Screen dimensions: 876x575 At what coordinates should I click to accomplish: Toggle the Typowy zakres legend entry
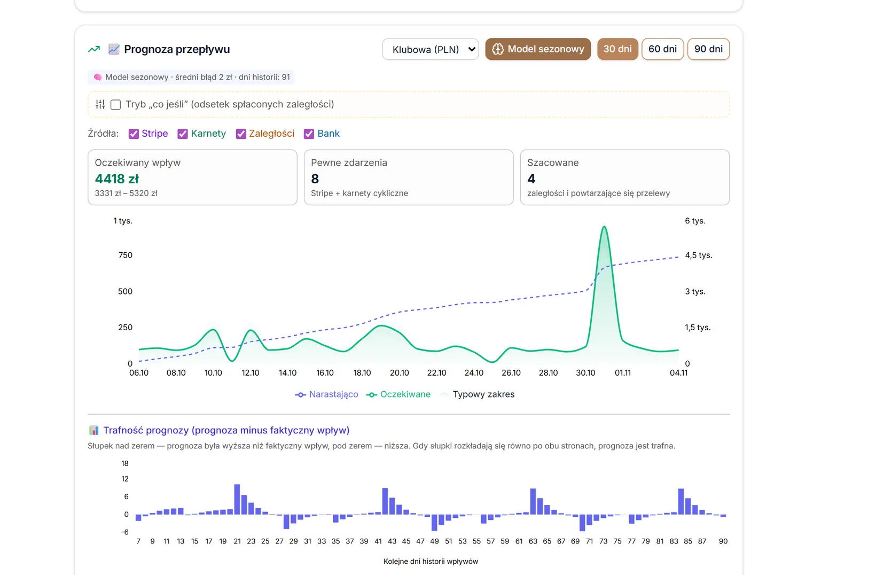pos(477,395)
